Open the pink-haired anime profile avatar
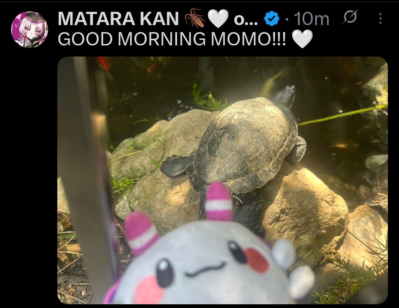Image resolution: width=399 pixels, height=308 pixels. pyautogui.click(x=30, y=30)
